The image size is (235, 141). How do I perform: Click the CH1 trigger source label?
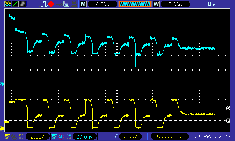point(108,137)
